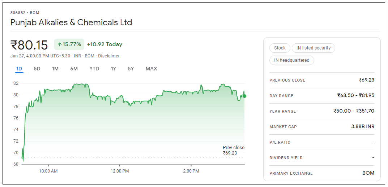Click the PREVIOUS CLOSE row label
The height and width of the screenshot is (187, 388).
(287, 80)
